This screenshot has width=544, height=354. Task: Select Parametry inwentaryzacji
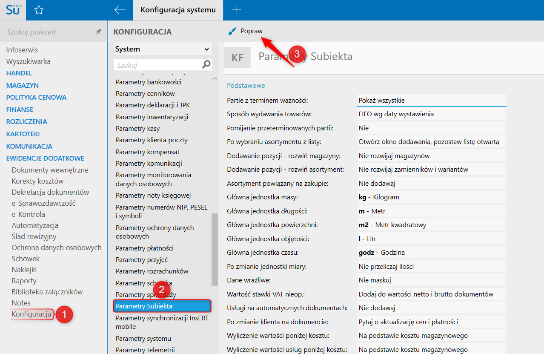coord(152,117)
